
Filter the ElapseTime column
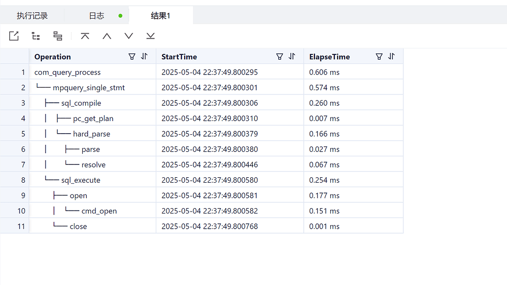click(379, 56)
